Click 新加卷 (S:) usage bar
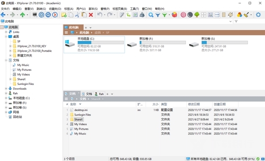265x161 pixels. (x=225, y=42)
